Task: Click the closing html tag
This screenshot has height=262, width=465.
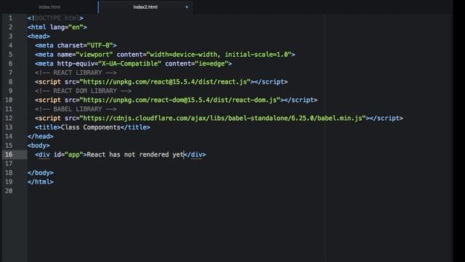Action: (41, 182)
